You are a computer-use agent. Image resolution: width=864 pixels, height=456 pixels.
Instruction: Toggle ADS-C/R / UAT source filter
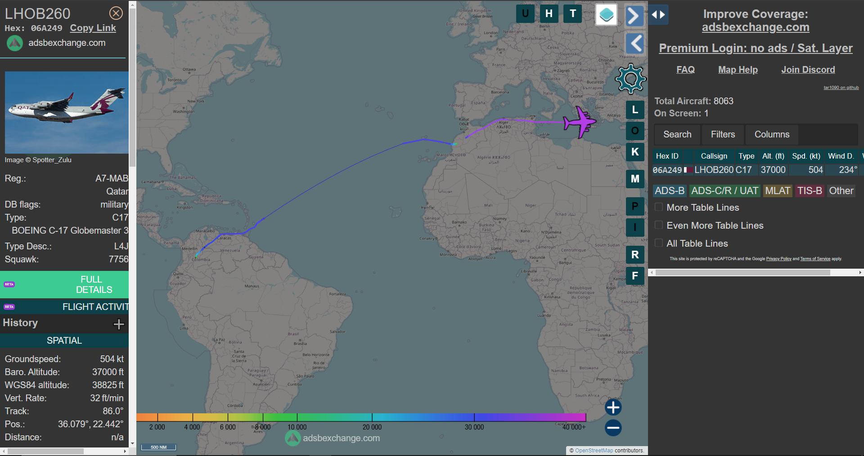tap(724, 190)
